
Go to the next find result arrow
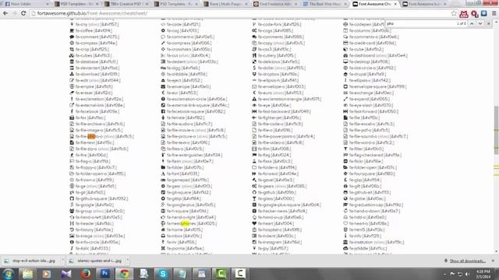(x=480, y=23)
